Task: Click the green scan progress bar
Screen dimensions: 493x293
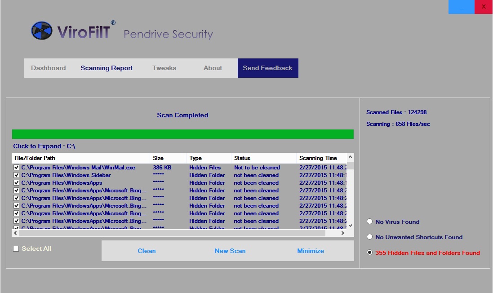Action: 182,134
